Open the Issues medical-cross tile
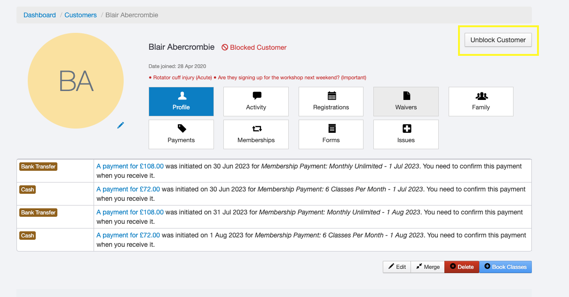This screenshot has height=297, width=569. tap(406, 134)
